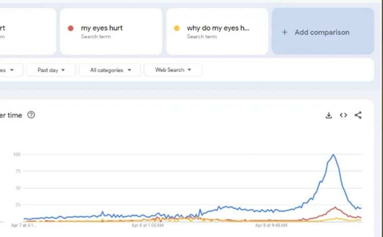This screenshot has width=383, height=237.
Task: Download the interest over time chart data
Action: [329, 115]
